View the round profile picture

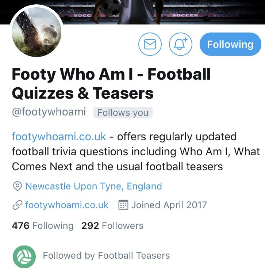pos(37,32)
